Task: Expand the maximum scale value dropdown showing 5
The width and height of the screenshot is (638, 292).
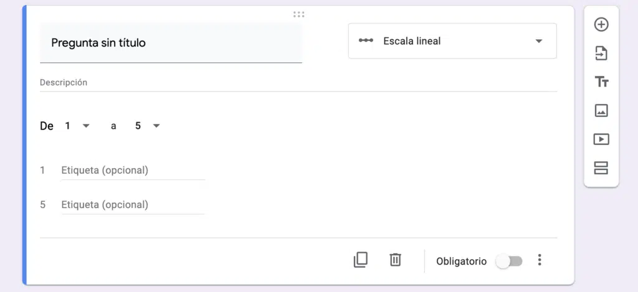Action: coord(148,126)
